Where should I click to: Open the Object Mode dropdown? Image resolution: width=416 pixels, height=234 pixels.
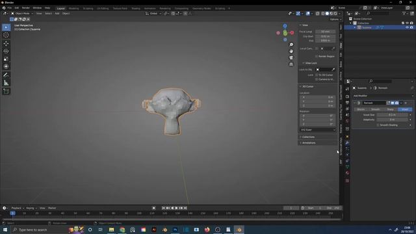[x=22, y=14]
